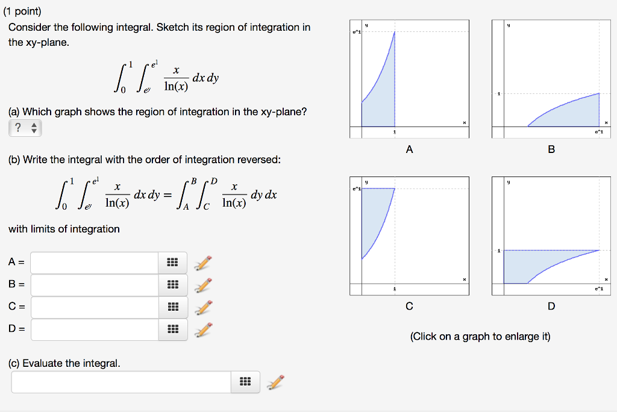Click the part (c) Evaluate the integral answer box
The image size is (617, 412).
[x=121, y=381]
